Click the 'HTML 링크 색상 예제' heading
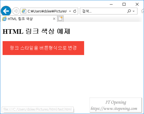This screenshot has width=144, height=114. point(36,31)
